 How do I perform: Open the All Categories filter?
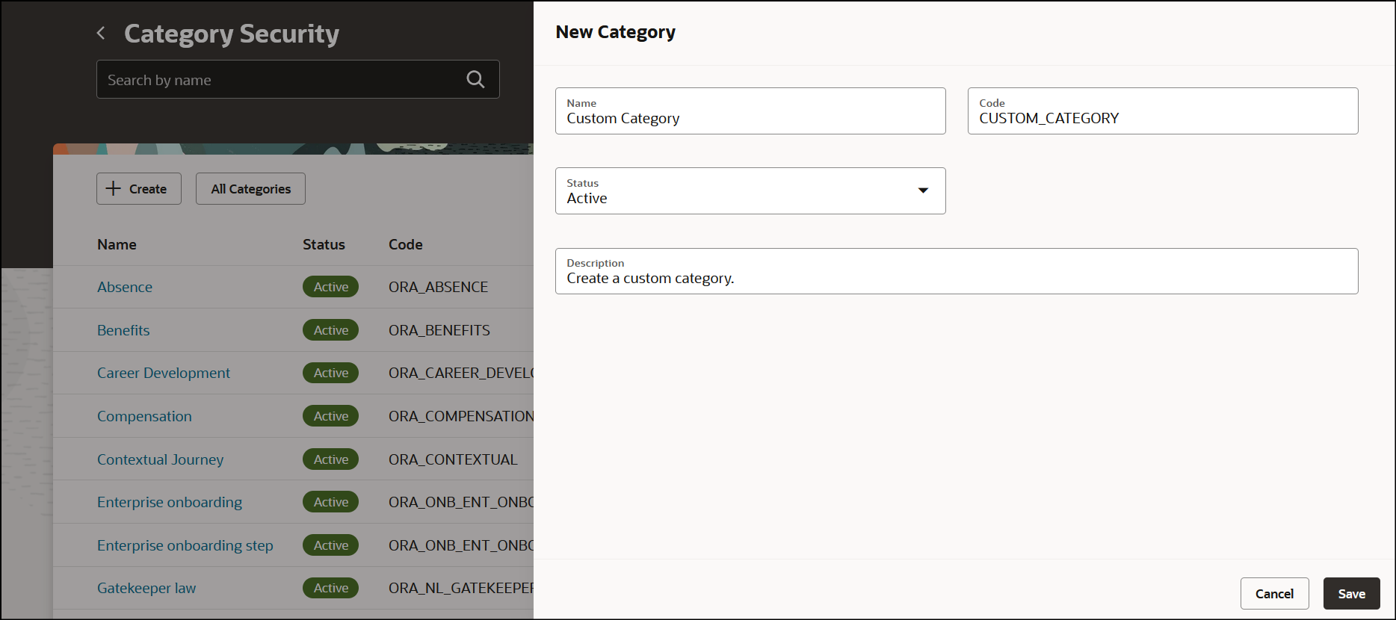tap(250, 189)
